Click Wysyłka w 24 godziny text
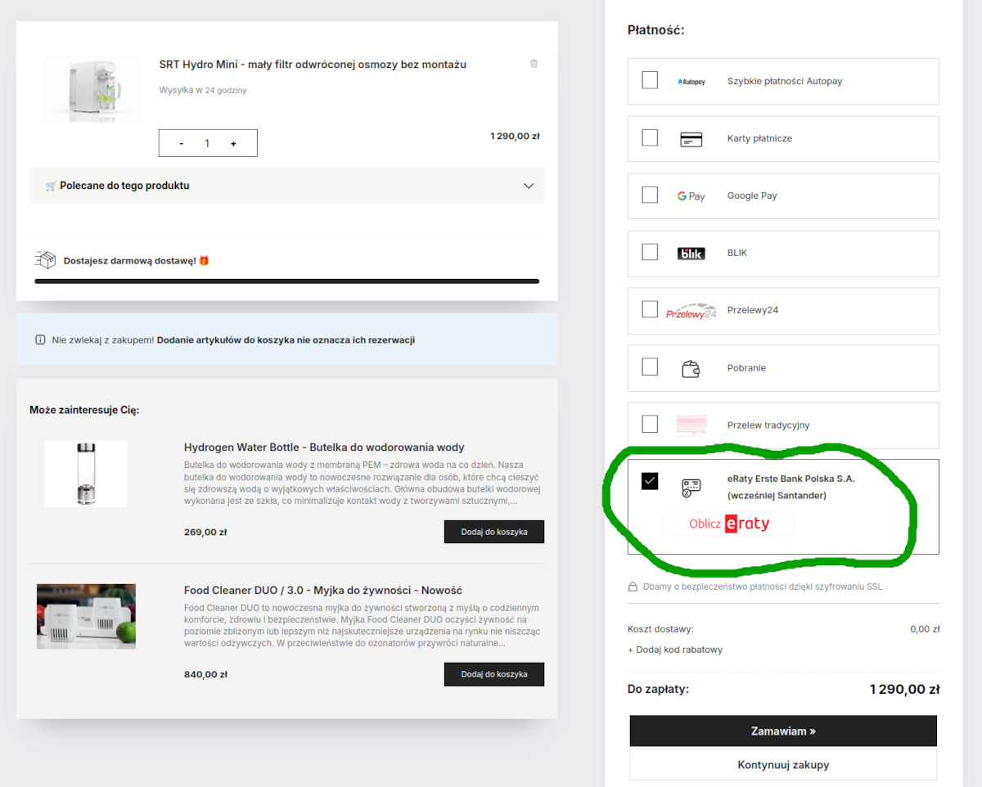The width and height of the screenshot is (982, 787). pos(202,90)
